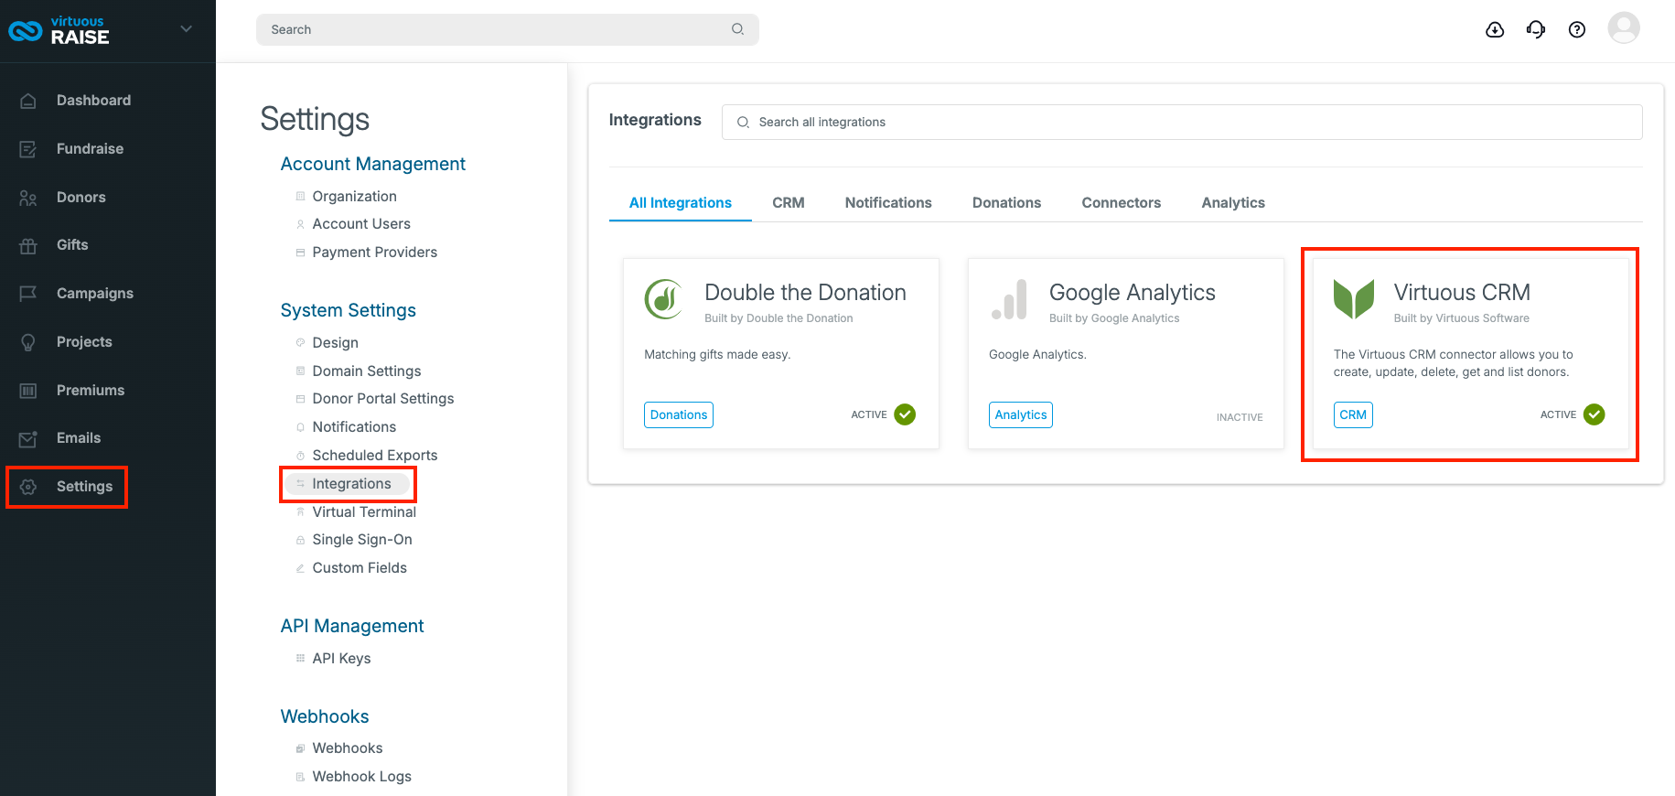Click the Campaigns flag icon

pyautogui.click(x=28, y=294)
